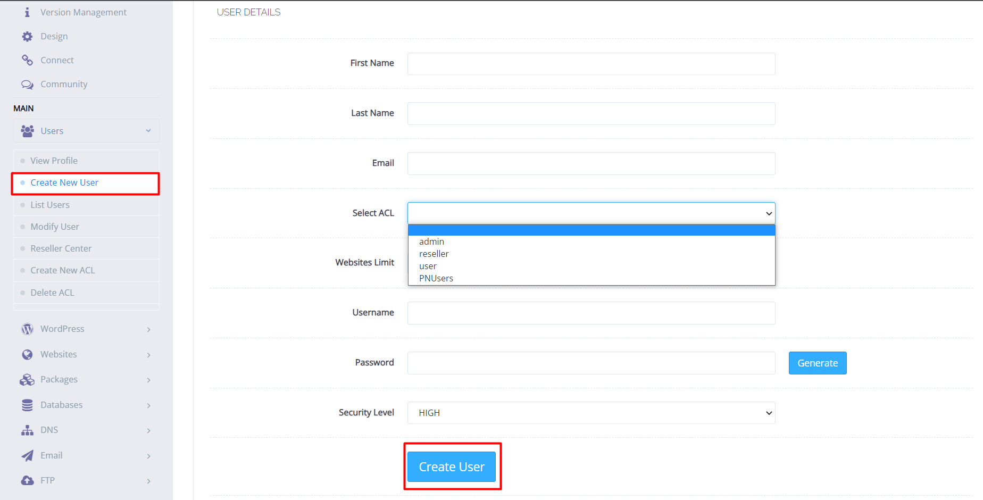Click the Databases stack icon
This screenshot has height=500, width=983.
(x=27, y=405)
